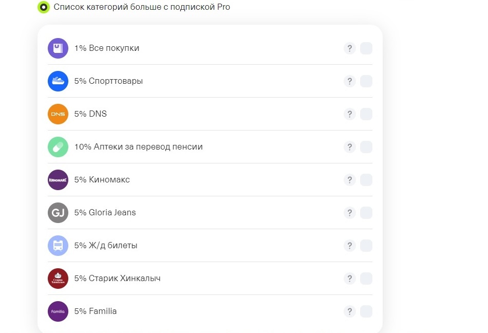The height and width of the screenshot is (333, 488).
Task: Check the 5% Familia checkbox
Action: click(x=366, y=311)
